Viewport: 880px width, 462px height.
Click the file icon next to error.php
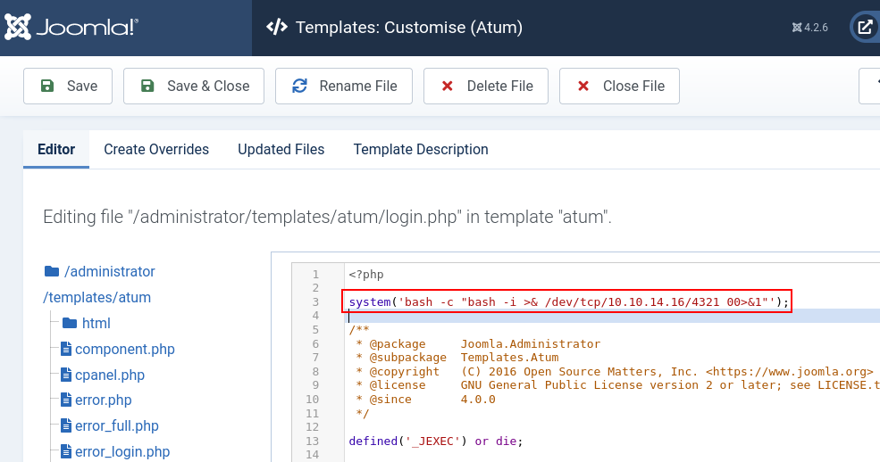tap(66, 400)
